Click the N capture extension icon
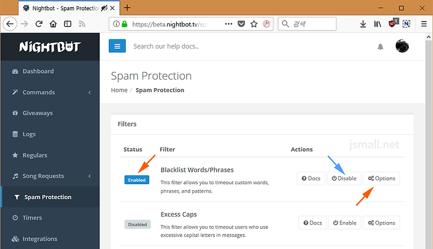The image size is (433, 249). point(407,24)
